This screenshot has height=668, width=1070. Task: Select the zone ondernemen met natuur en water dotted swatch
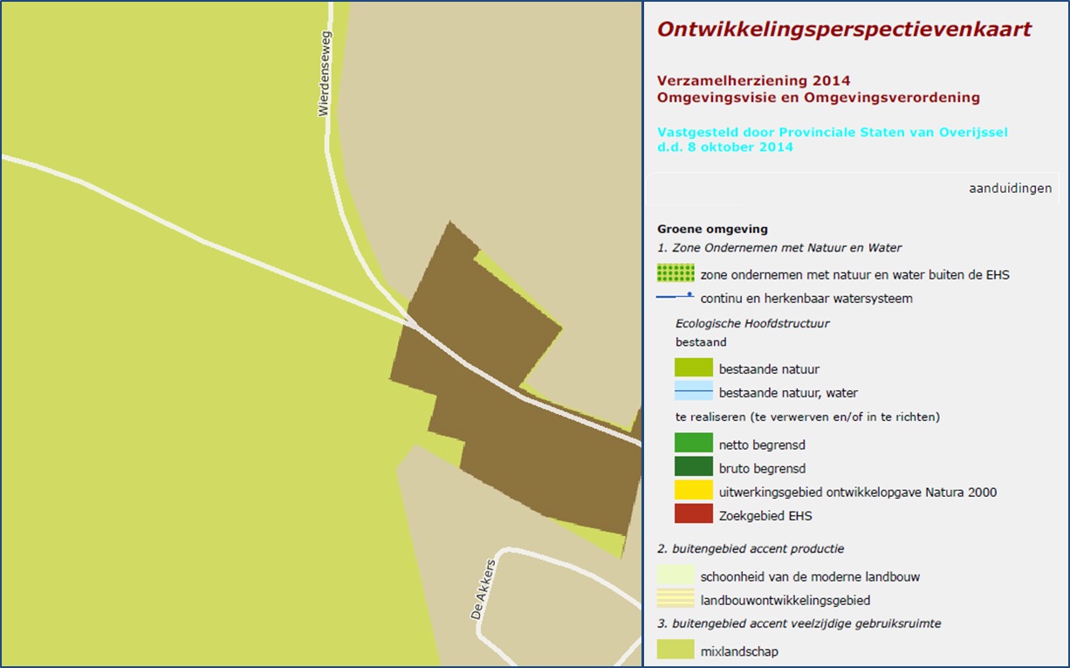coord(676,274)
